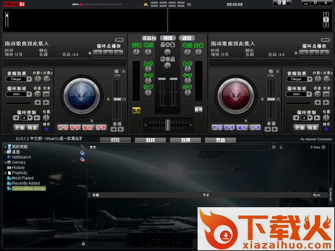Select Most Played folder

23,178
